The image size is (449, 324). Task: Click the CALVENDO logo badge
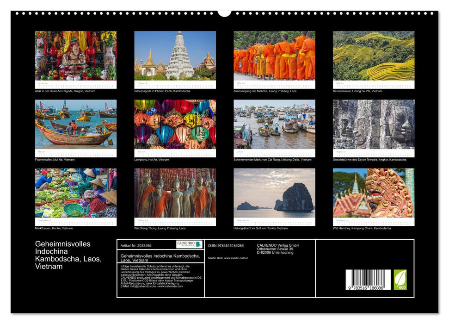189,244
